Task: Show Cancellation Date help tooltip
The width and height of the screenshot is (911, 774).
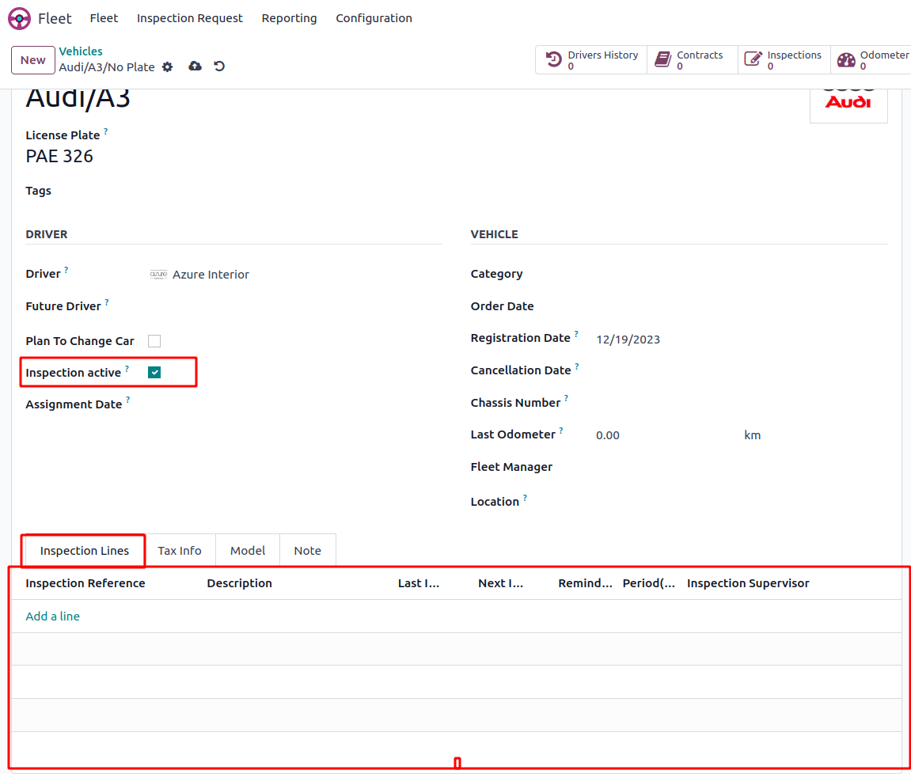Action: [577, 366]
